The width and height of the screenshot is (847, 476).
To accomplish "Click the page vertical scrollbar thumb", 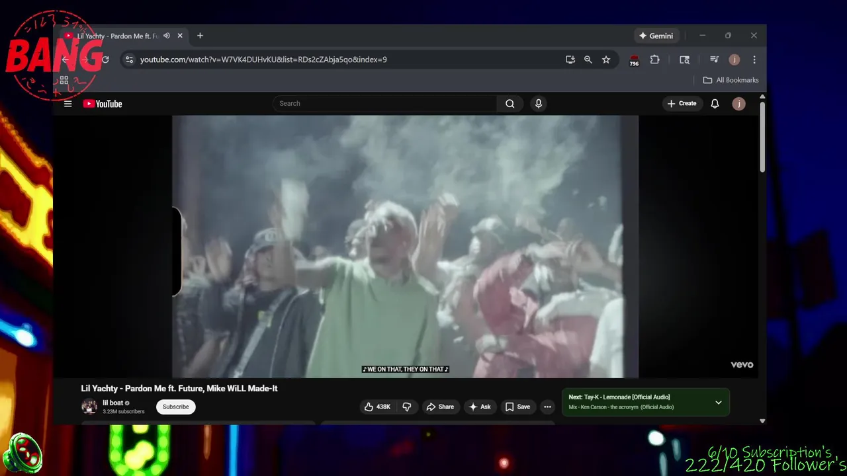I will (x=762, y=138).
